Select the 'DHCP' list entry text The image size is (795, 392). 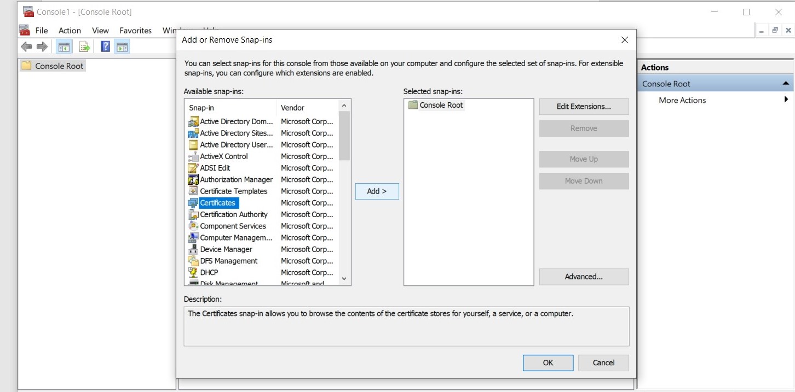(209, 272)
